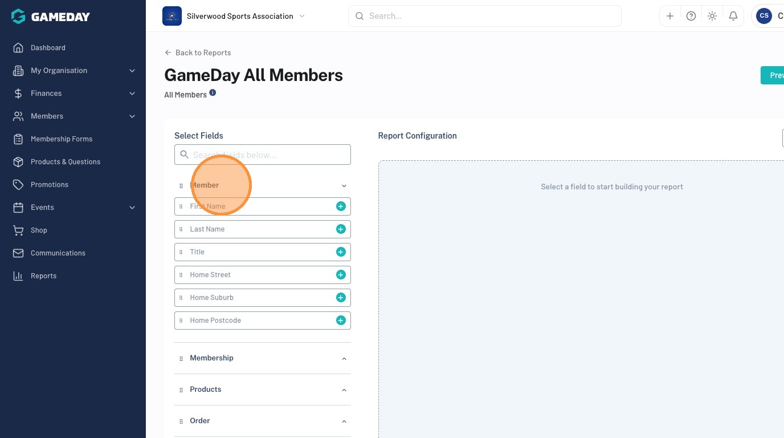Screen dimensions: 784x438
Task: Open notifications bell icon
Action: point(733,16)
